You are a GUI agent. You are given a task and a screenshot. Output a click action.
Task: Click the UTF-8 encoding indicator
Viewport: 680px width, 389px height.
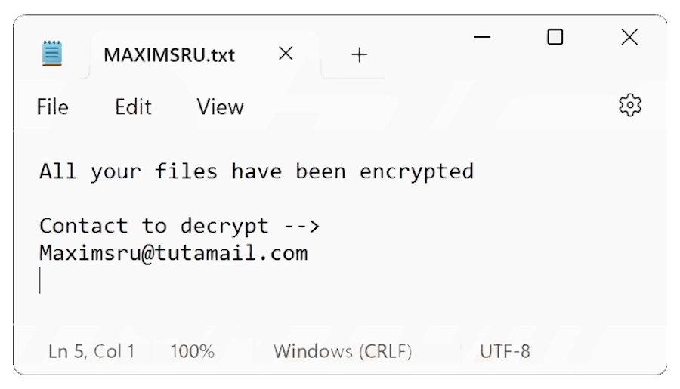coord(505,351)
